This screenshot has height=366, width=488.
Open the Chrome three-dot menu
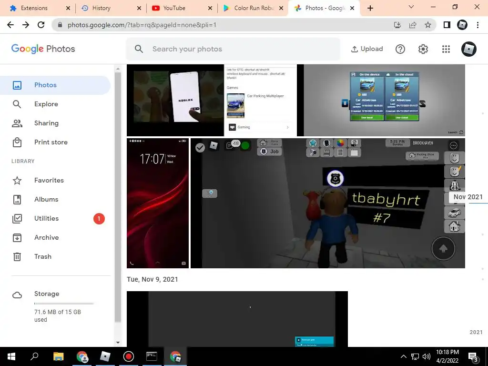478,25
